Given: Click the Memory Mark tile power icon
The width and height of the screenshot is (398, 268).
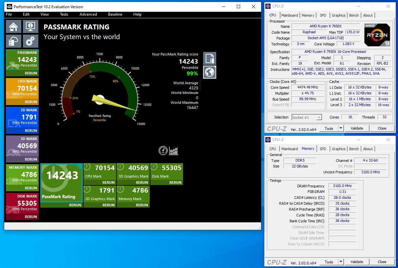Looking at the screenshot, I should coord(121,190).
